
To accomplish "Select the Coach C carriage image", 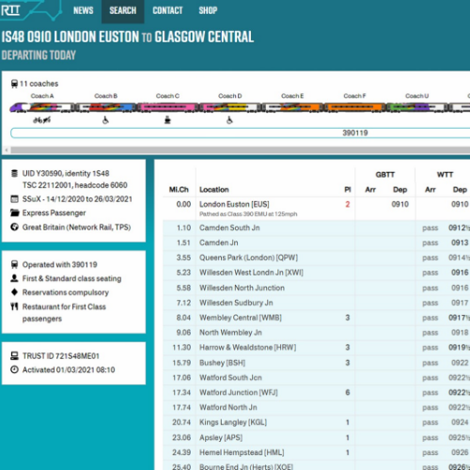I will [167, 107].
